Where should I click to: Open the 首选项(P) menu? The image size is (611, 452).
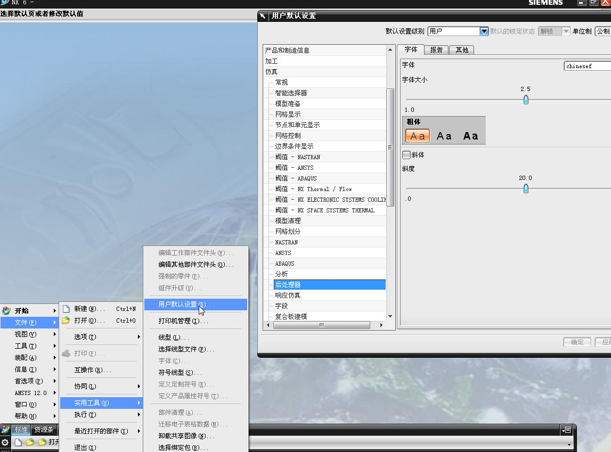tap(30, 381)
